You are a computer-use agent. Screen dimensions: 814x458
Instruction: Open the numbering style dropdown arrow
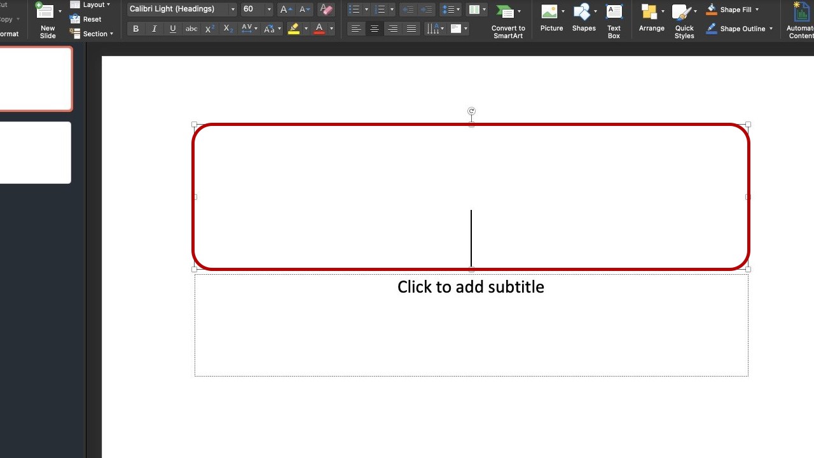click(392, 10)
